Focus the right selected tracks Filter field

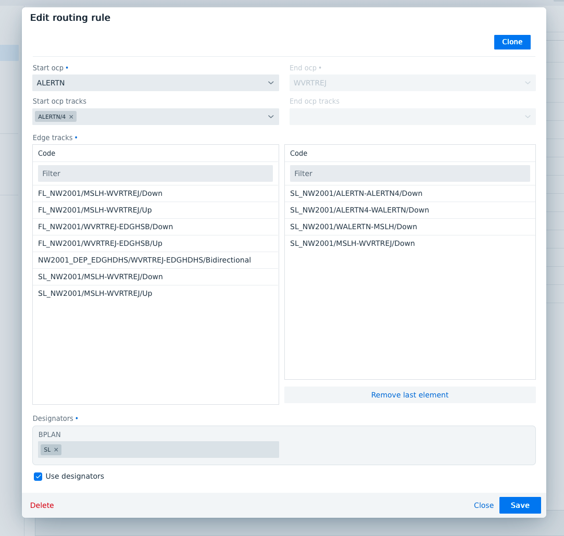coord(410,173)
